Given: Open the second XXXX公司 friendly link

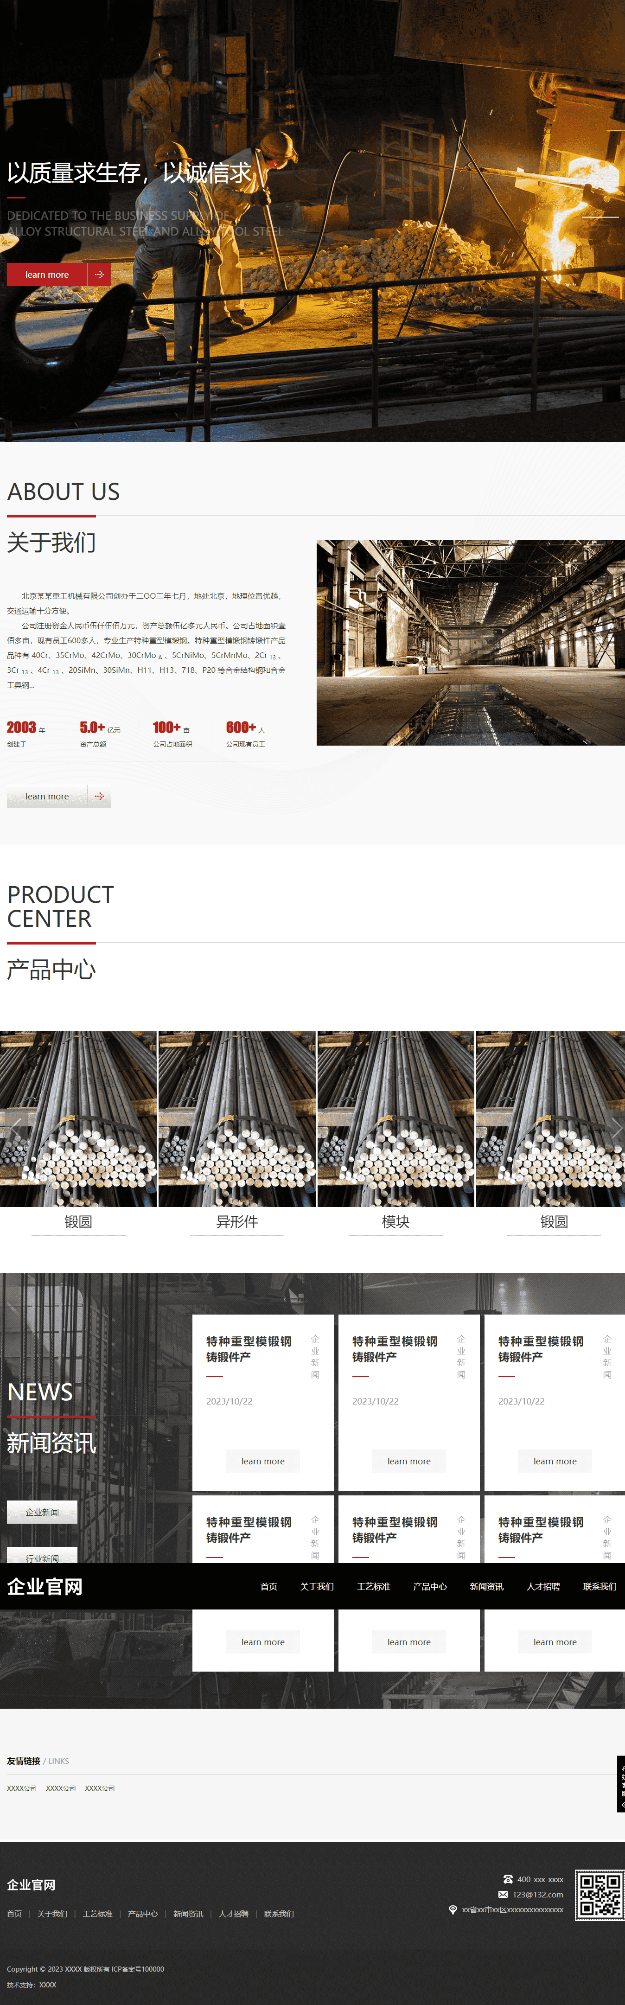Looking at the screenshot, I should tap(61, 1788).
